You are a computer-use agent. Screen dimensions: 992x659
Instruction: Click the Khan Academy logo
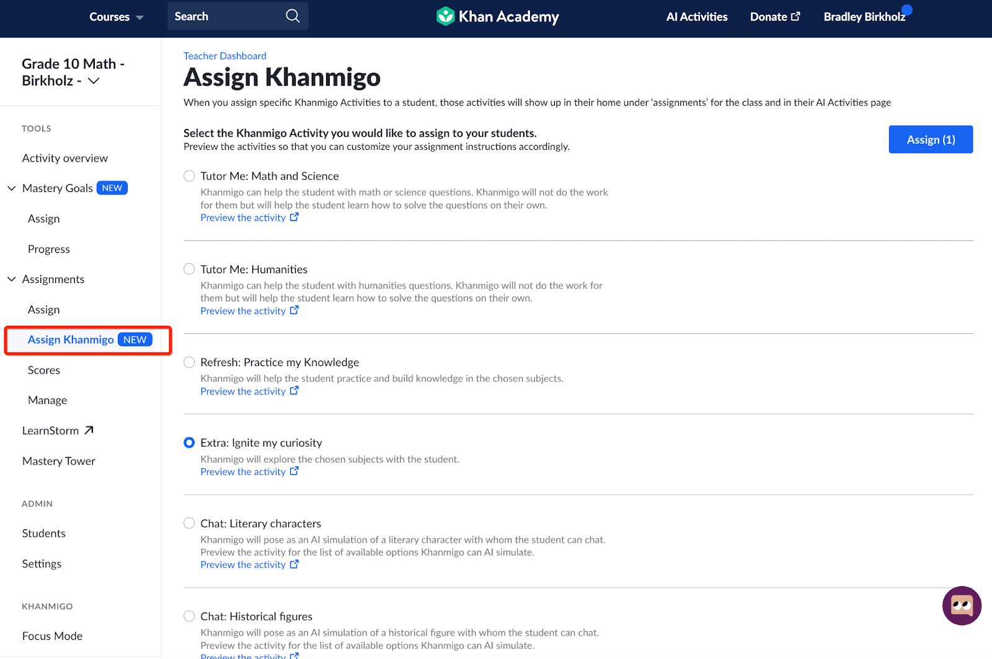[x=496, y=16]
